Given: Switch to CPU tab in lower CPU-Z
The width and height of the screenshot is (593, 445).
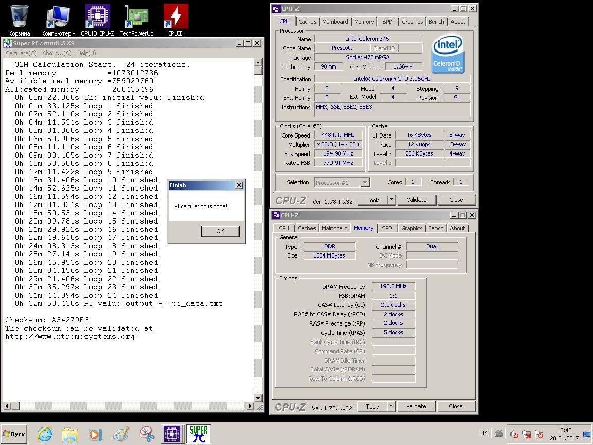Looking at the screenshot, I should (284, 228).
